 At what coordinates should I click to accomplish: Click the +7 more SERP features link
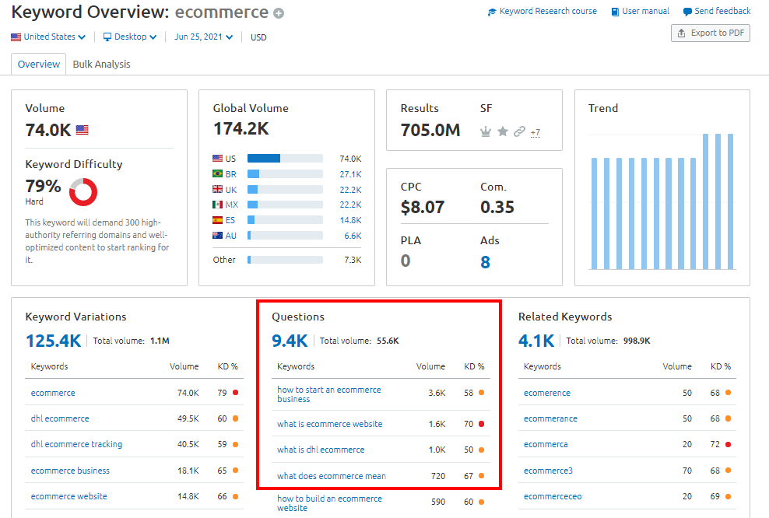[535, 132]
